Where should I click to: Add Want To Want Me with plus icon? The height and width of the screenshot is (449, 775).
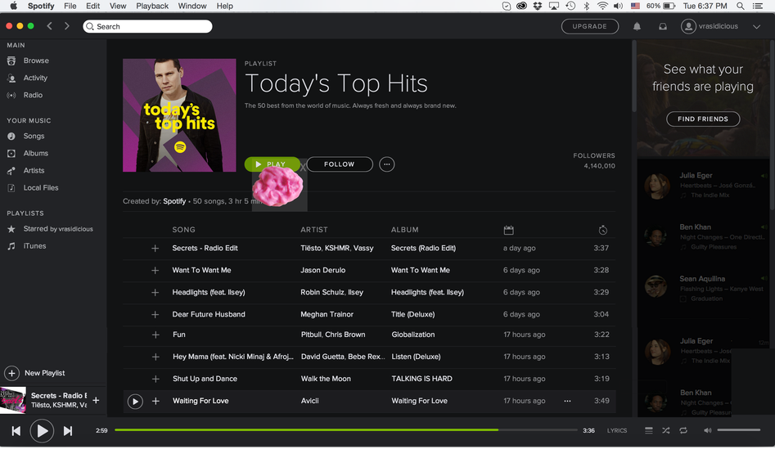(155, 270)
